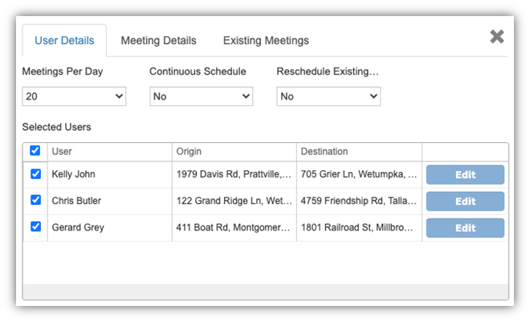Image resolution: width=530 pixels, height=322 pixels.
Task: Uncheck the Kelly John user checkbox
Action: 35,174
